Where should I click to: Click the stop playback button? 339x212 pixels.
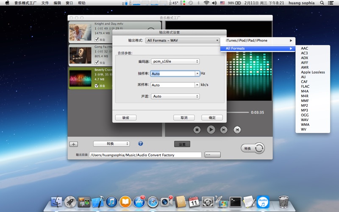197,130
